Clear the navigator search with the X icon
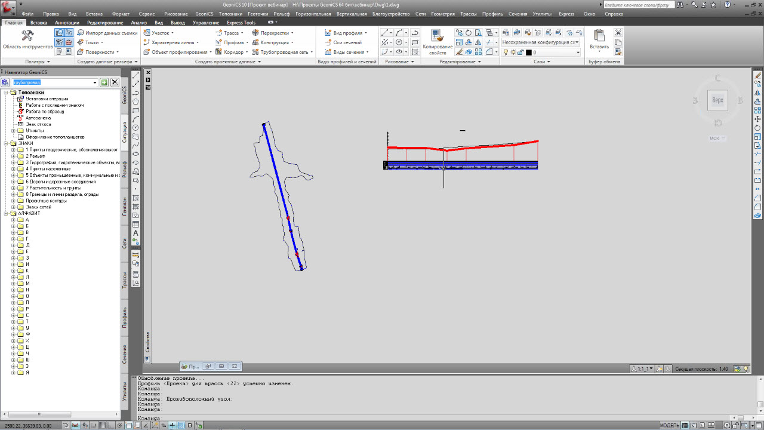This screenshot has height=430, width=764. point(115,82)
